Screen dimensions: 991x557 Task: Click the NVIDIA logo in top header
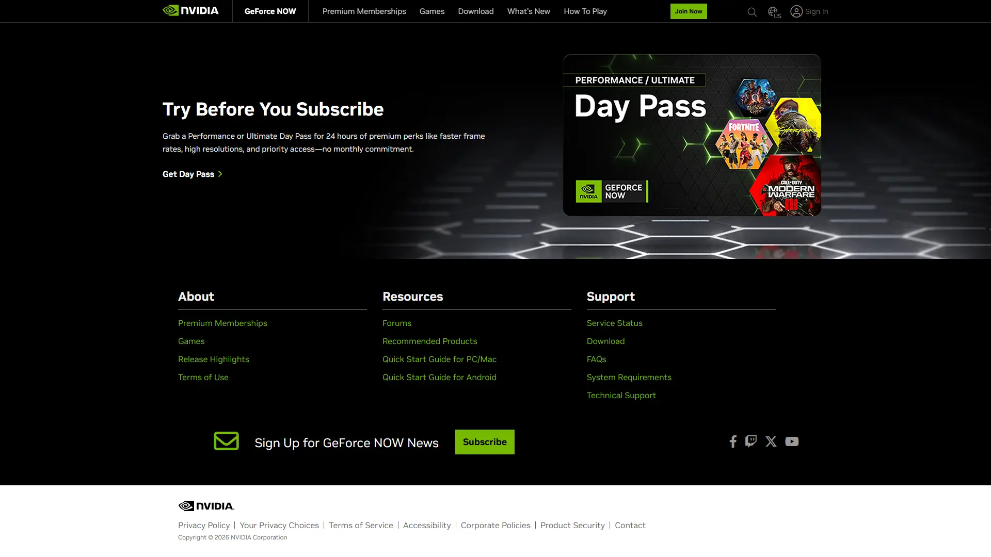coord(190,11)
